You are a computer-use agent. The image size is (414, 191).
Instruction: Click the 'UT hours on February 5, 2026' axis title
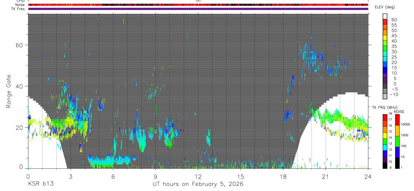(x=198, y=184)
